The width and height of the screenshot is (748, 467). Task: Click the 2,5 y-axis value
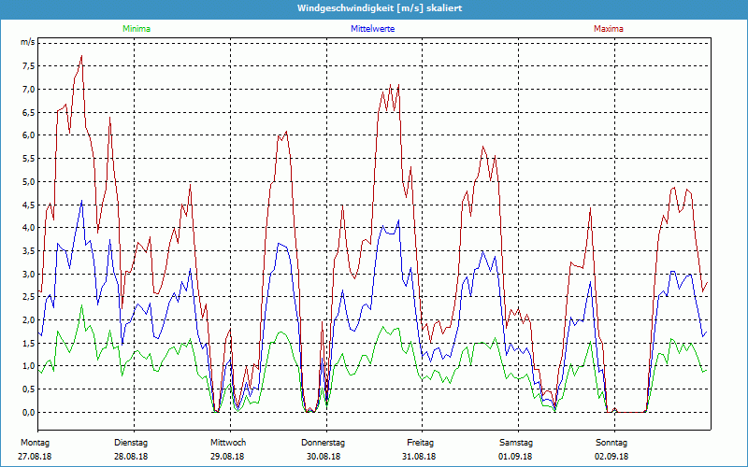click(28, 297)
